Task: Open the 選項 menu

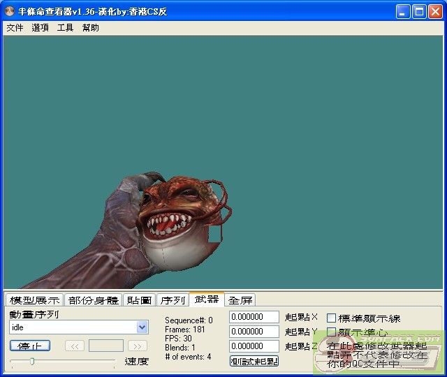Action: coord(40,28)
